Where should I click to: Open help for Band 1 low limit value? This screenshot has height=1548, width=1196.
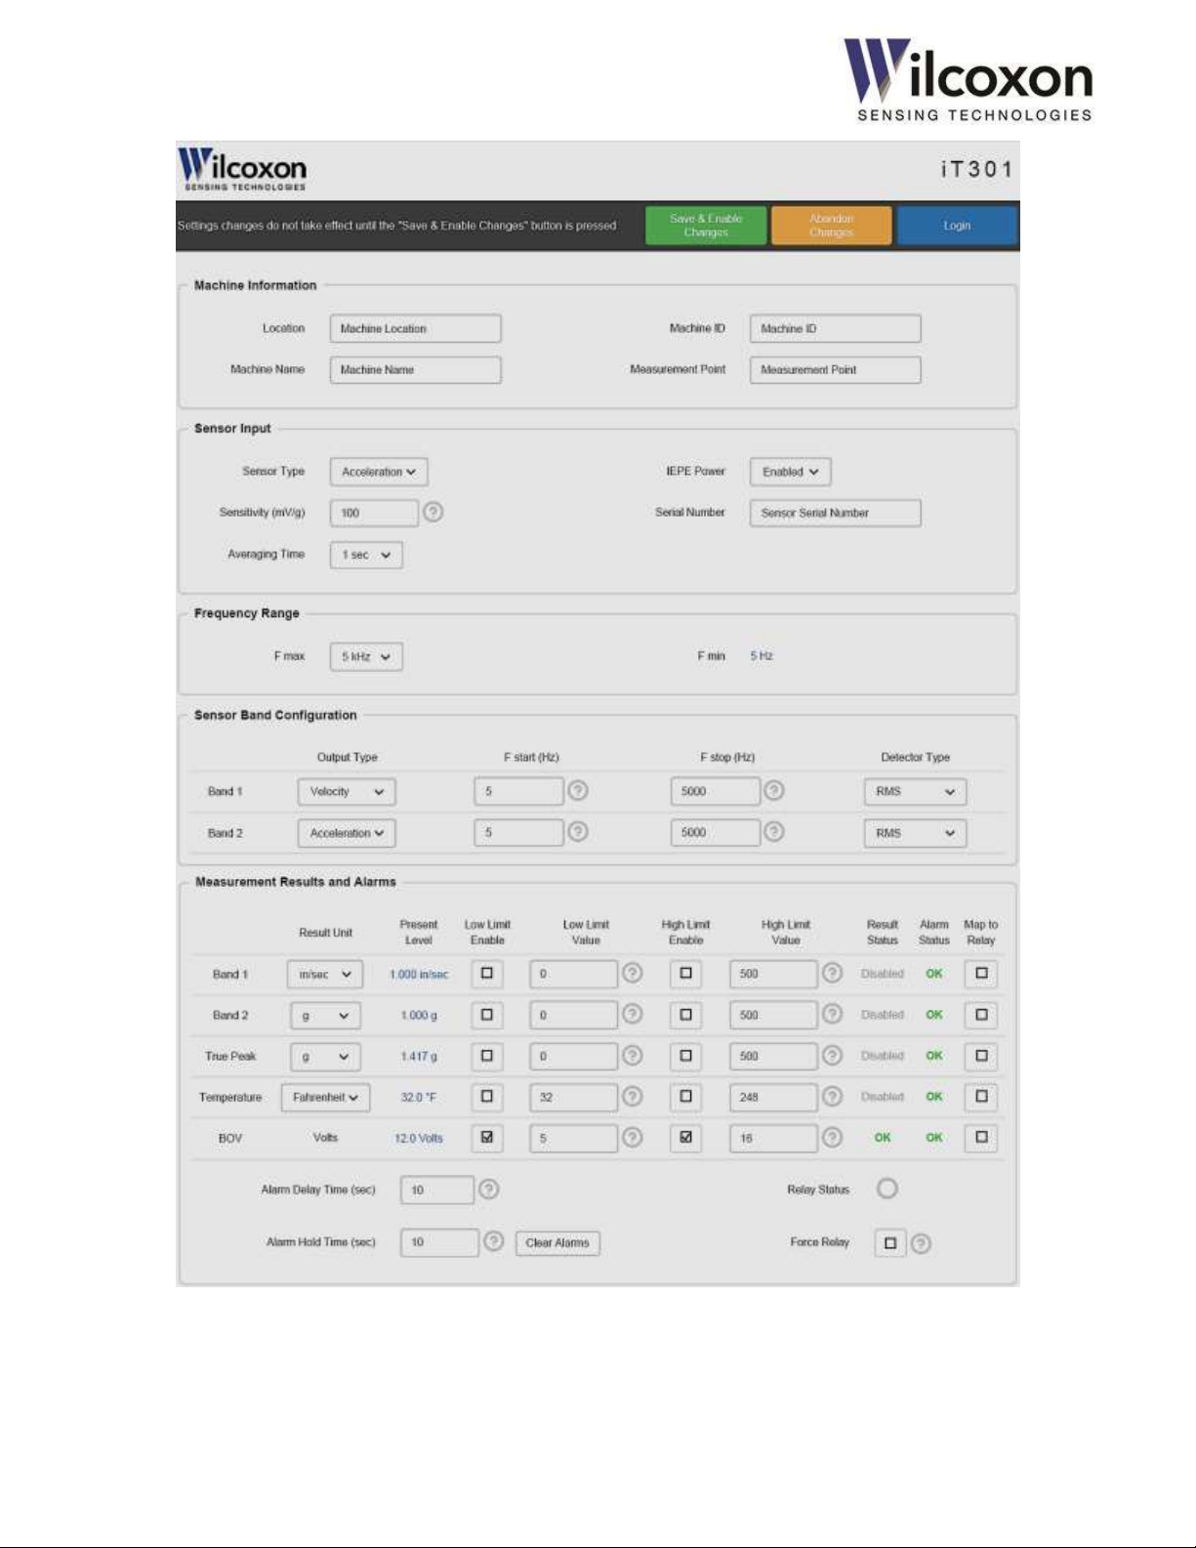tap(633, 973)
